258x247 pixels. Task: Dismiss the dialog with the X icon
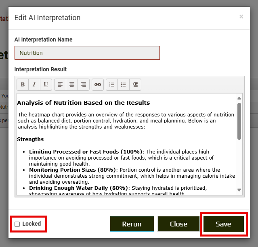pyautogui.click(x=241, y=17)
